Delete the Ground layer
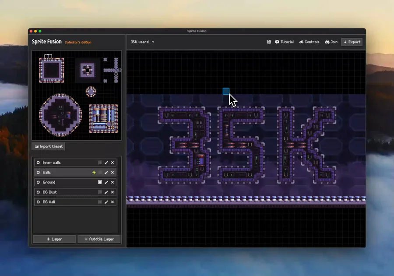394x276 pixels. [113, 182]
